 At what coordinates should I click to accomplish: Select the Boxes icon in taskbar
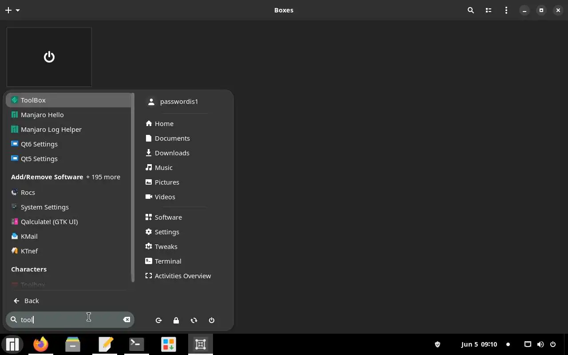[x=201, y=344]
